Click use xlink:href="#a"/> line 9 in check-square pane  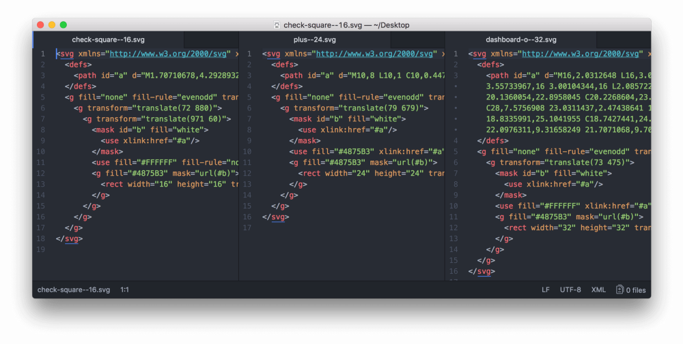(150, 141)
